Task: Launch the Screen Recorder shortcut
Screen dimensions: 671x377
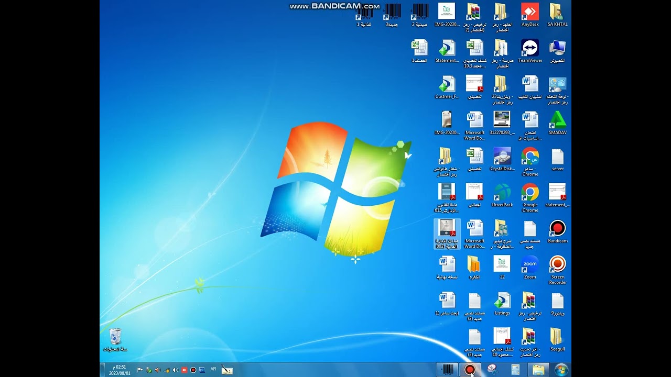Action: pos(557,270)
